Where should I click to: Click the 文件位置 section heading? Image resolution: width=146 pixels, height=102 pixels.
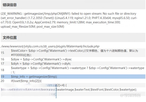pos(10,37)
